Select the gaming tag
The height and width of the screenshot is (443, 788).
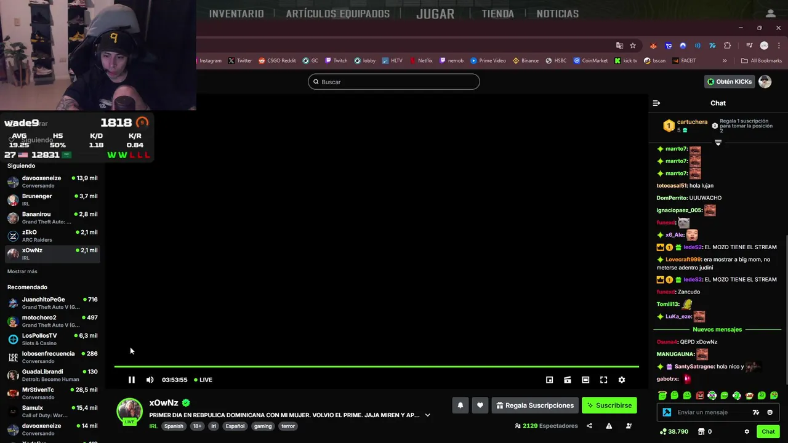tap(263, 426)
